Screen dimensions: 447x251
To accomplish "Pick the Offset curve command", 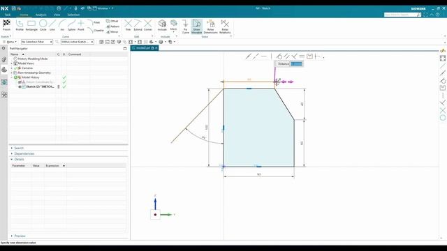I will (112, 21).
